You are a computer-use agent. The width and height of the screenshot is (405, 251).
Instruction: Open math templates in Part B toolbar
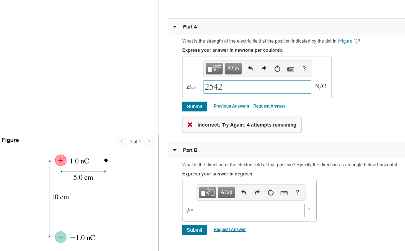click(207, 192)
